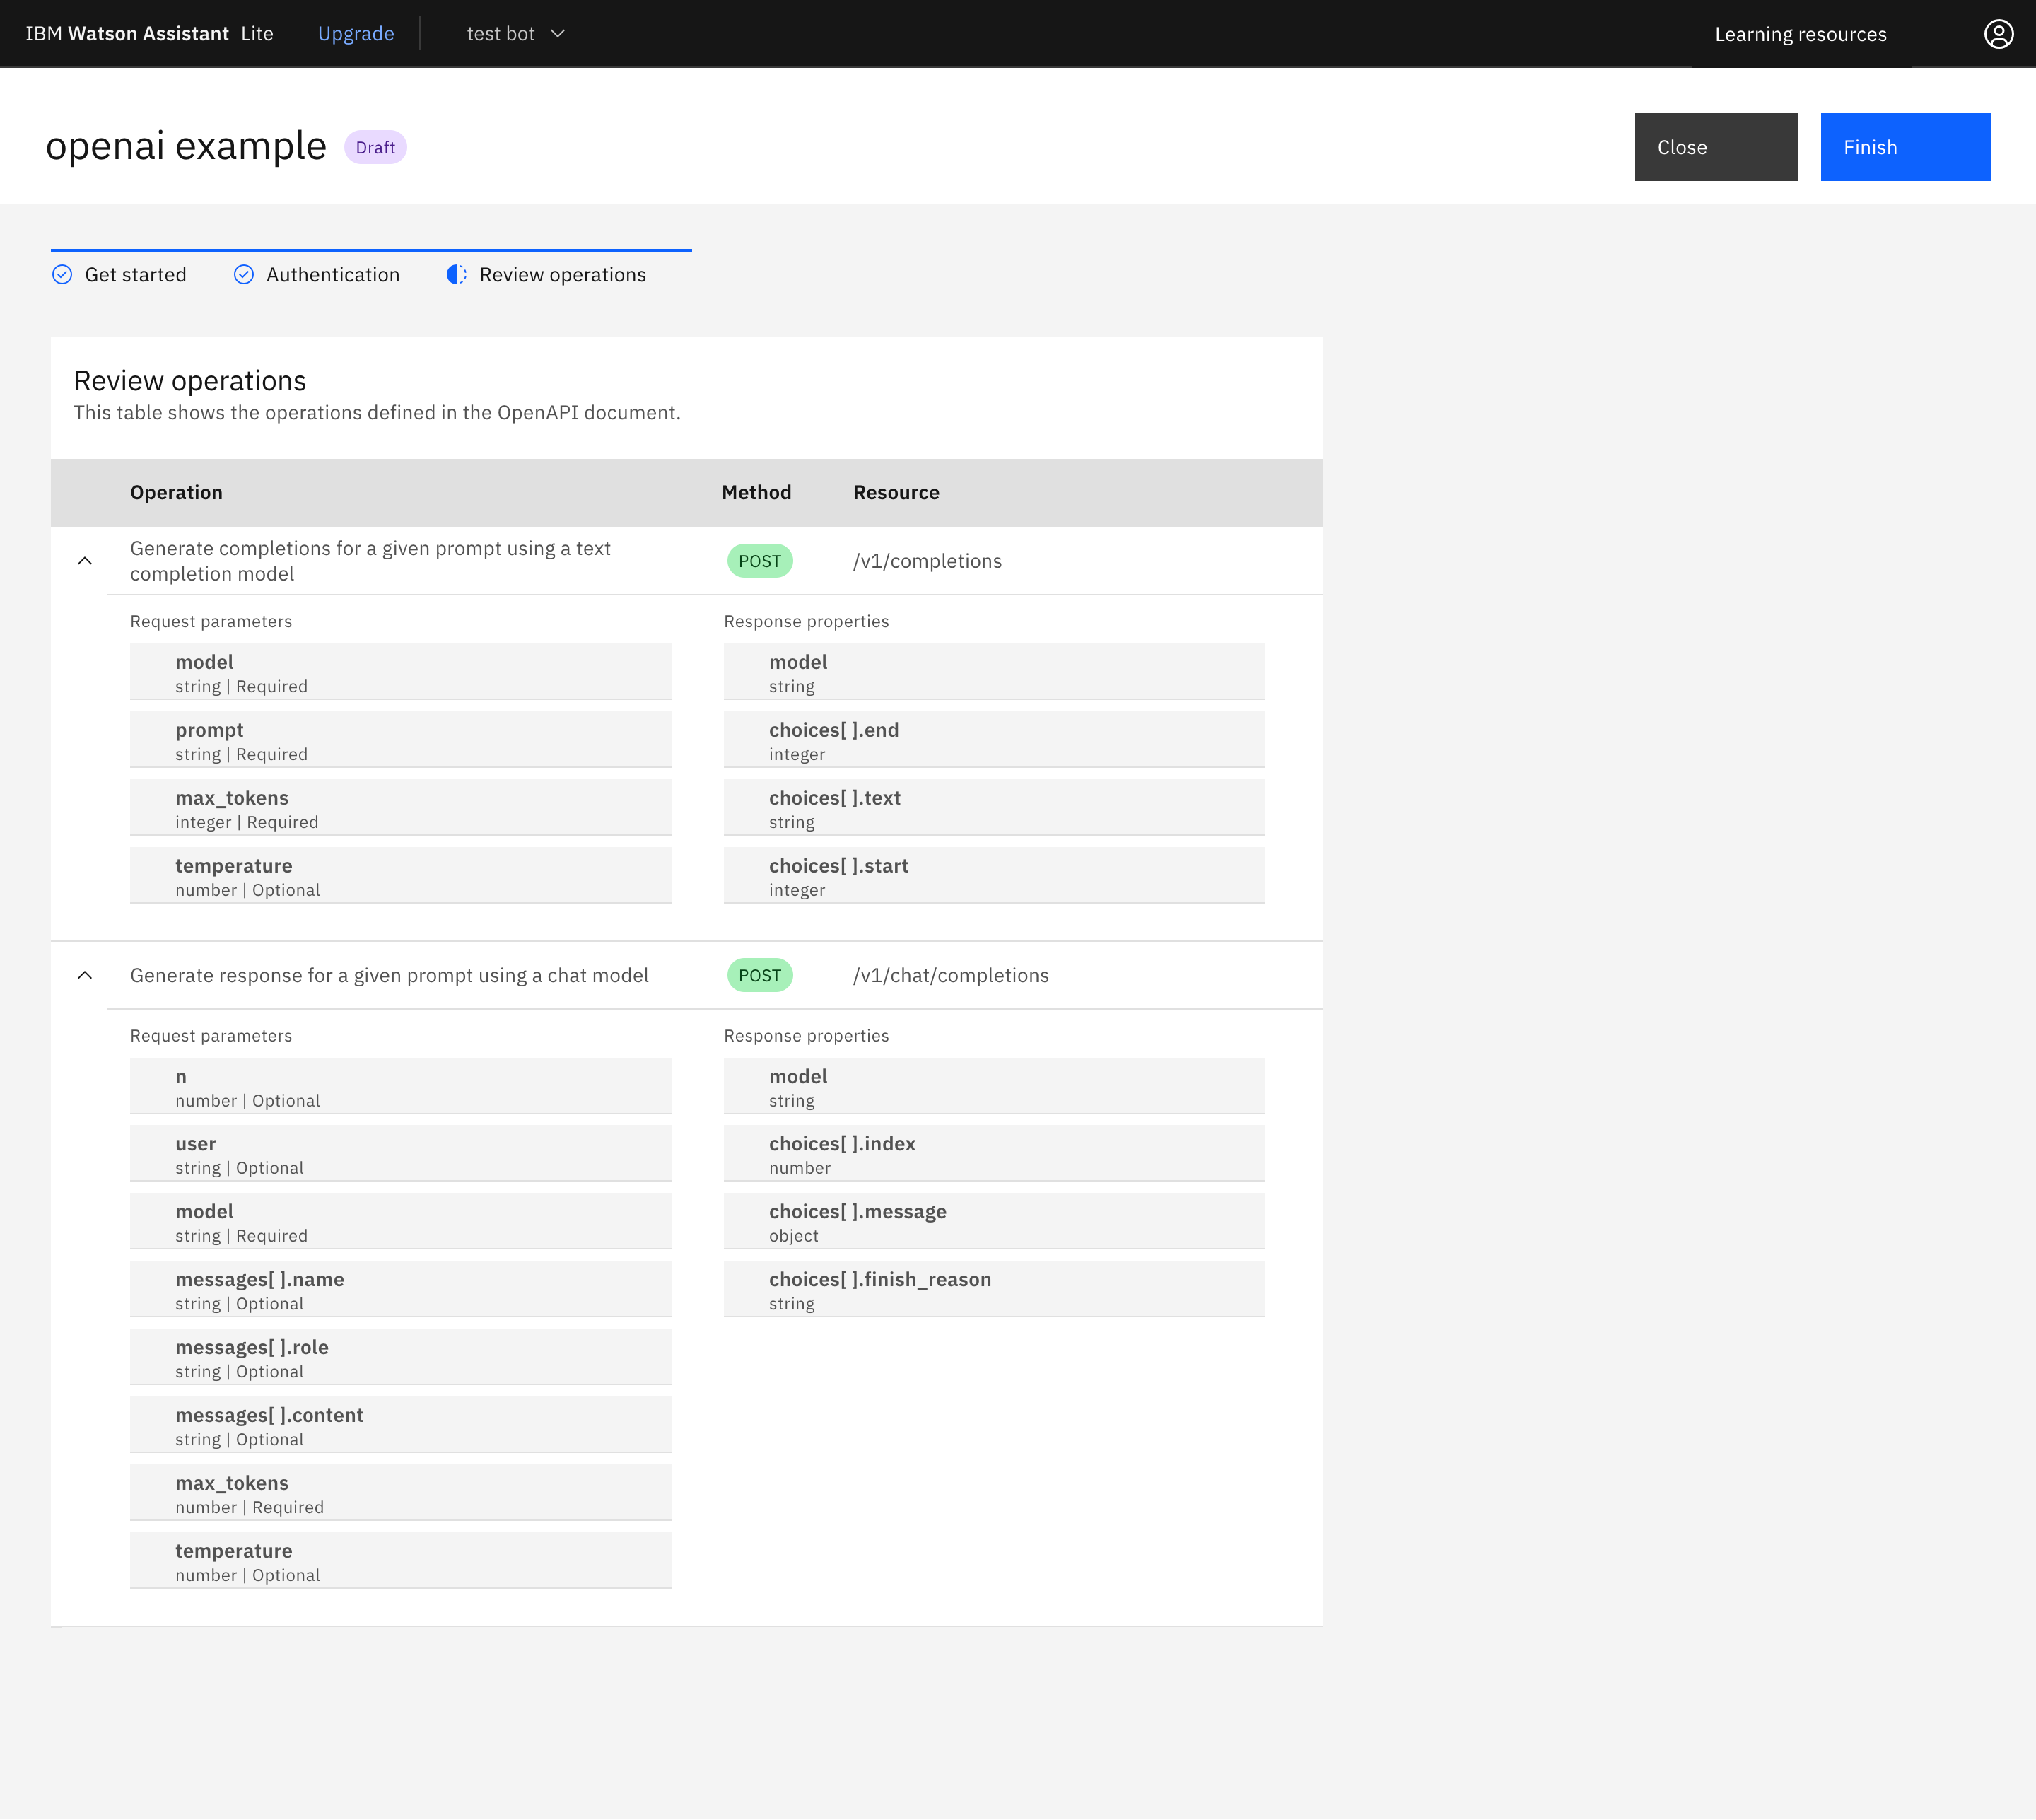Select the max_tokens integer request parameter

(x=400, y=808)
